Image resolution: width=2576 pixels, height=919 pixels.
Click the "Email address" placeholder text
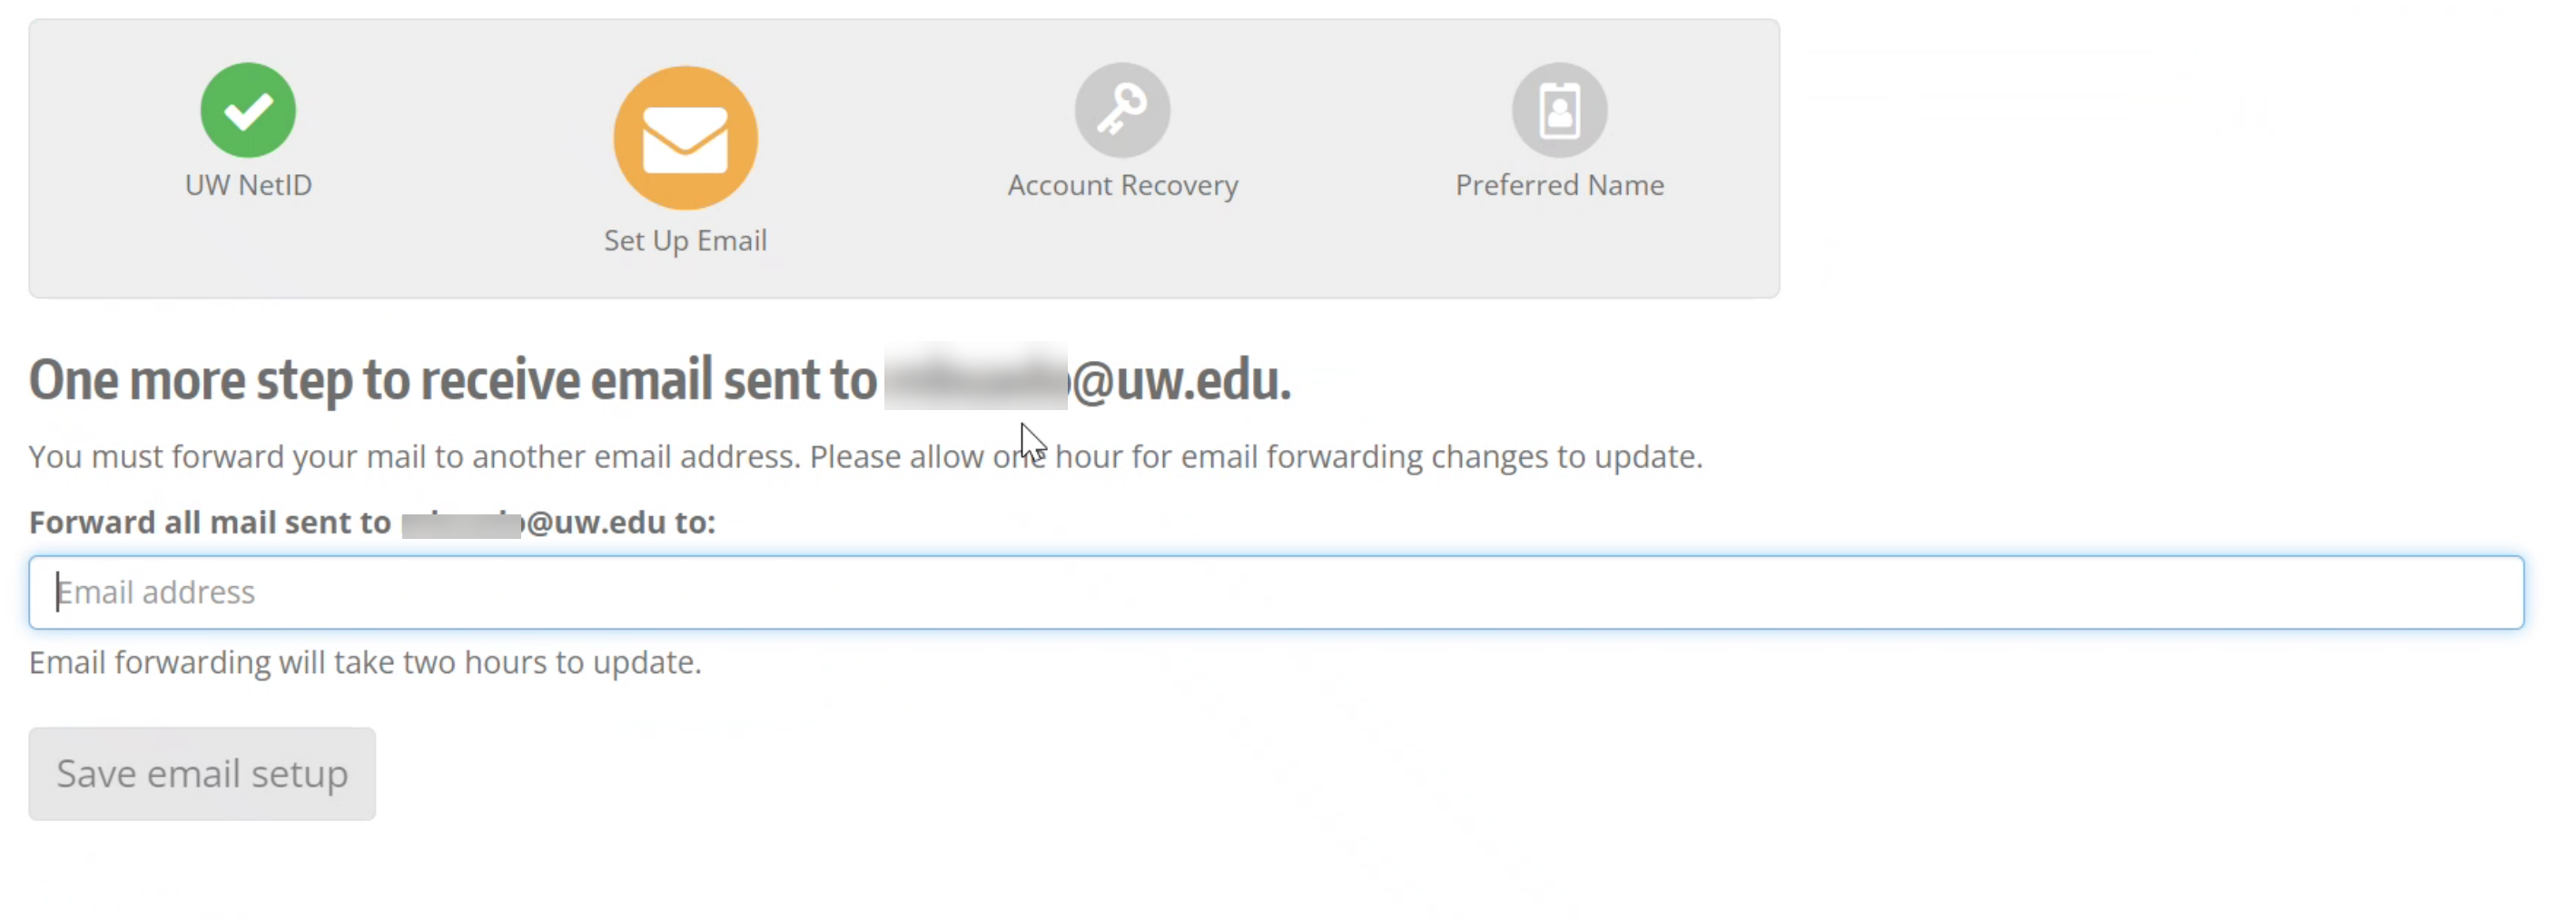point(156,593)
